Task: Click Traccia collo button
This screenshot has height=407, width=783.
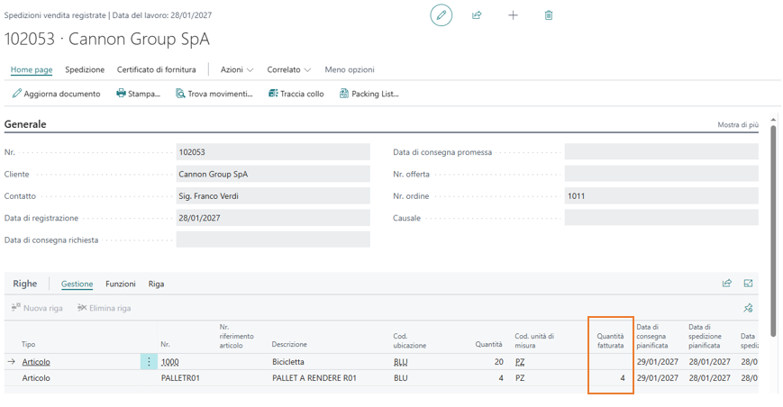Action: pyautogui.click(x=296, y=94)
